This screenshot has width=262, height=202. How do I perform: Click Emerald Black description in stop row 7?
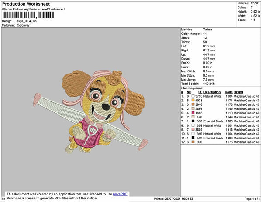(x=213, y=121)
